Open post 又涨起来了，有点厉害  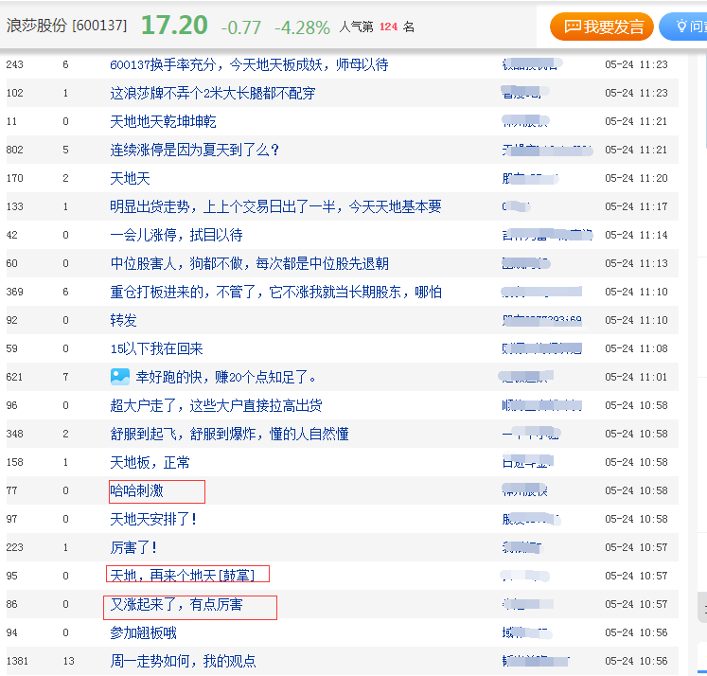pyautogui.click(x=176, y=605)
